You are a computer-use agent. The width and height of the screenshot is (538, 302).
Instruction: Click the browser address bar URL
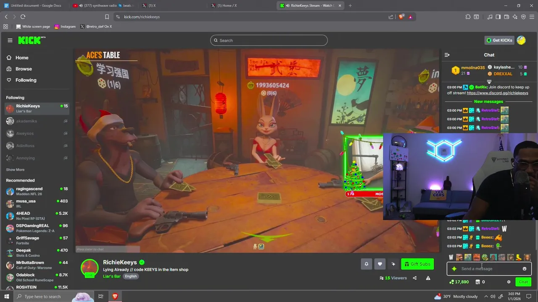142,17
